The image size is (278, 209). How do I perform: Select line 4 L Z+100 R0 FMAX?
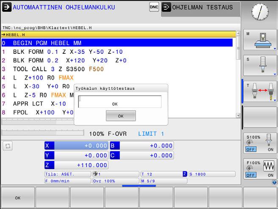click(x=117, y=78)
